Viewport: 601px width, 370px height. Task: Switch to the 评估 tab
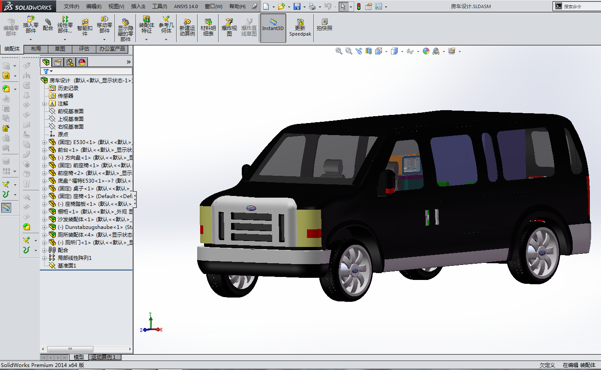84,49
